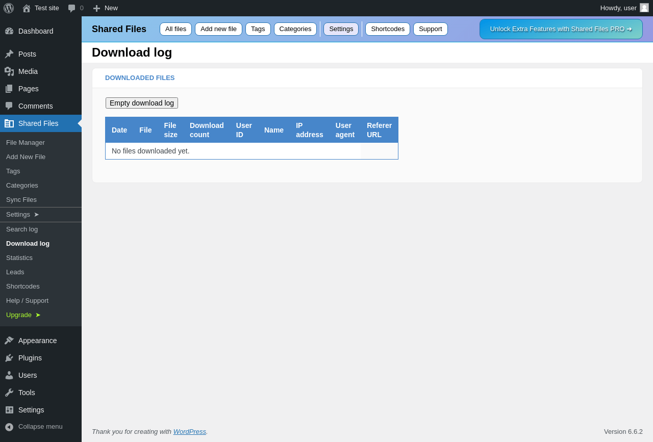653x442 pixels.
Task: Click the IP address column header
Action: click(310, 130)
